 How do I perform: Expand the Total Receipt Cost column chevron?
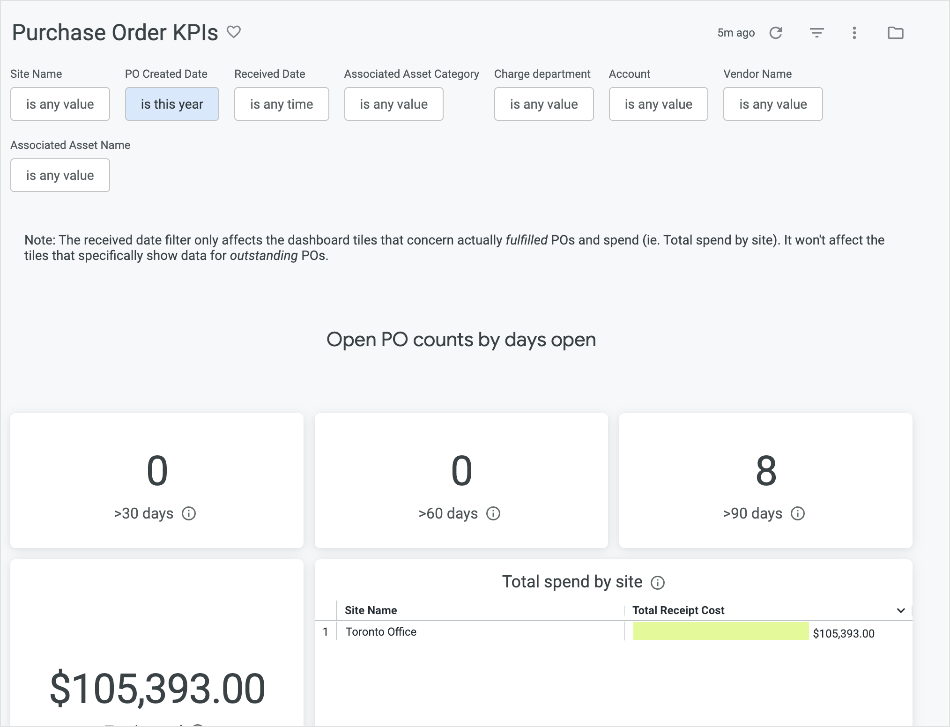tap(900, 610)
